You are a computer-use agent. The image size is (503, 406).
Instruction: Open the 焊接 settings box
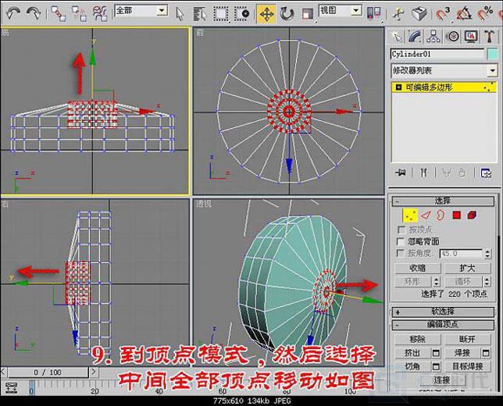click(486, 353)
